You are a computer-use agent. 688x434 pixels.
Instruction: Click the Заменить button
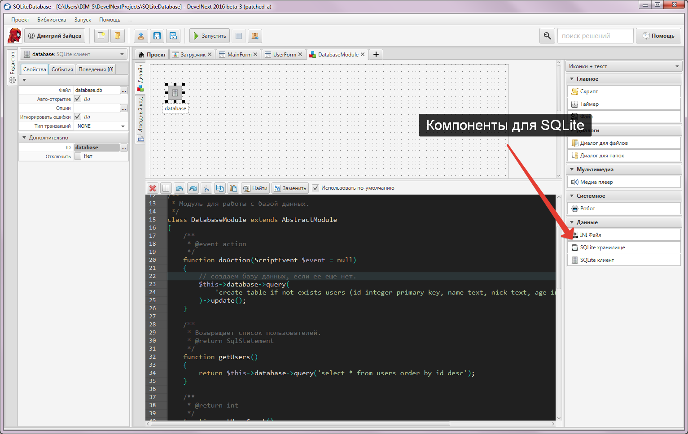[290, 188]
